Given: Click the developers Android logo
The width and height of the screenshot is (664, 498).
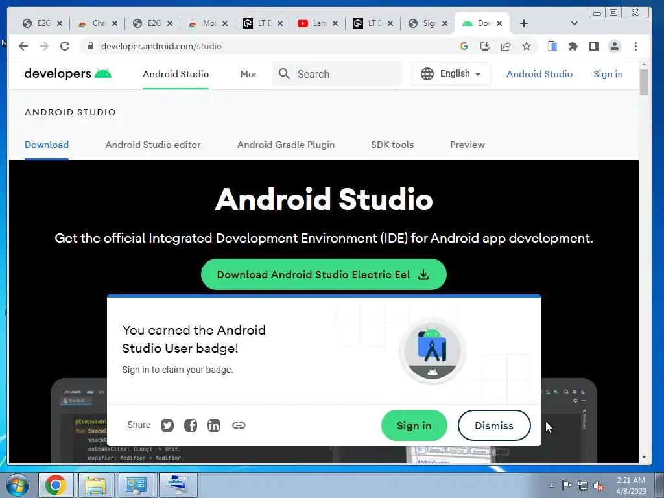Looking at the screenshot, I should tap(67, 74).
